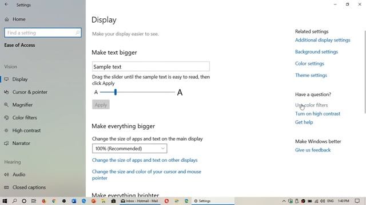Open Theme settings link
Screen dimensions: 366x205
311,75
